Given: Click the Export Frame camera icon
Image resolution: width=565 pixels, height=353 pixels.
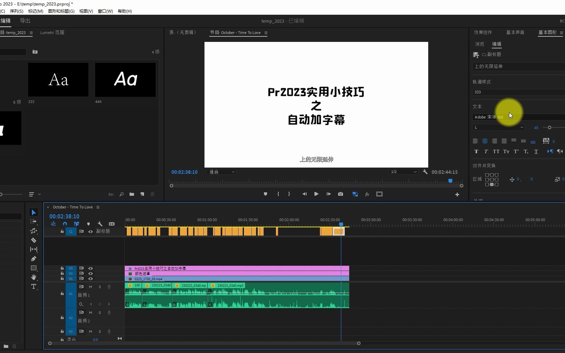Looking at the screenshot, I should 340,194.
